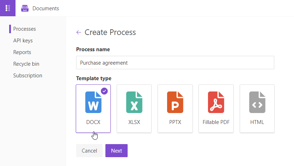Open Reports in the sidebar
294x166 pixels.
coord(22,52)
